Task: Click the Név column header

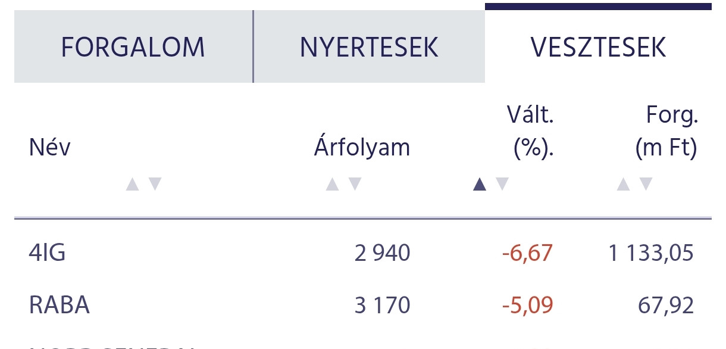Action: point(50,147)
